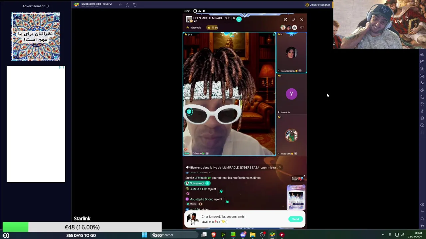This screenshot has width=426, height=239.
Task: Add maître Luffy using the plus icon
Action: click(296, 153)
